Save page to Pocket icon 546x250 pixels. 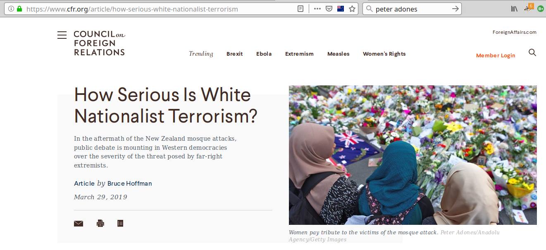click(329, 9)
